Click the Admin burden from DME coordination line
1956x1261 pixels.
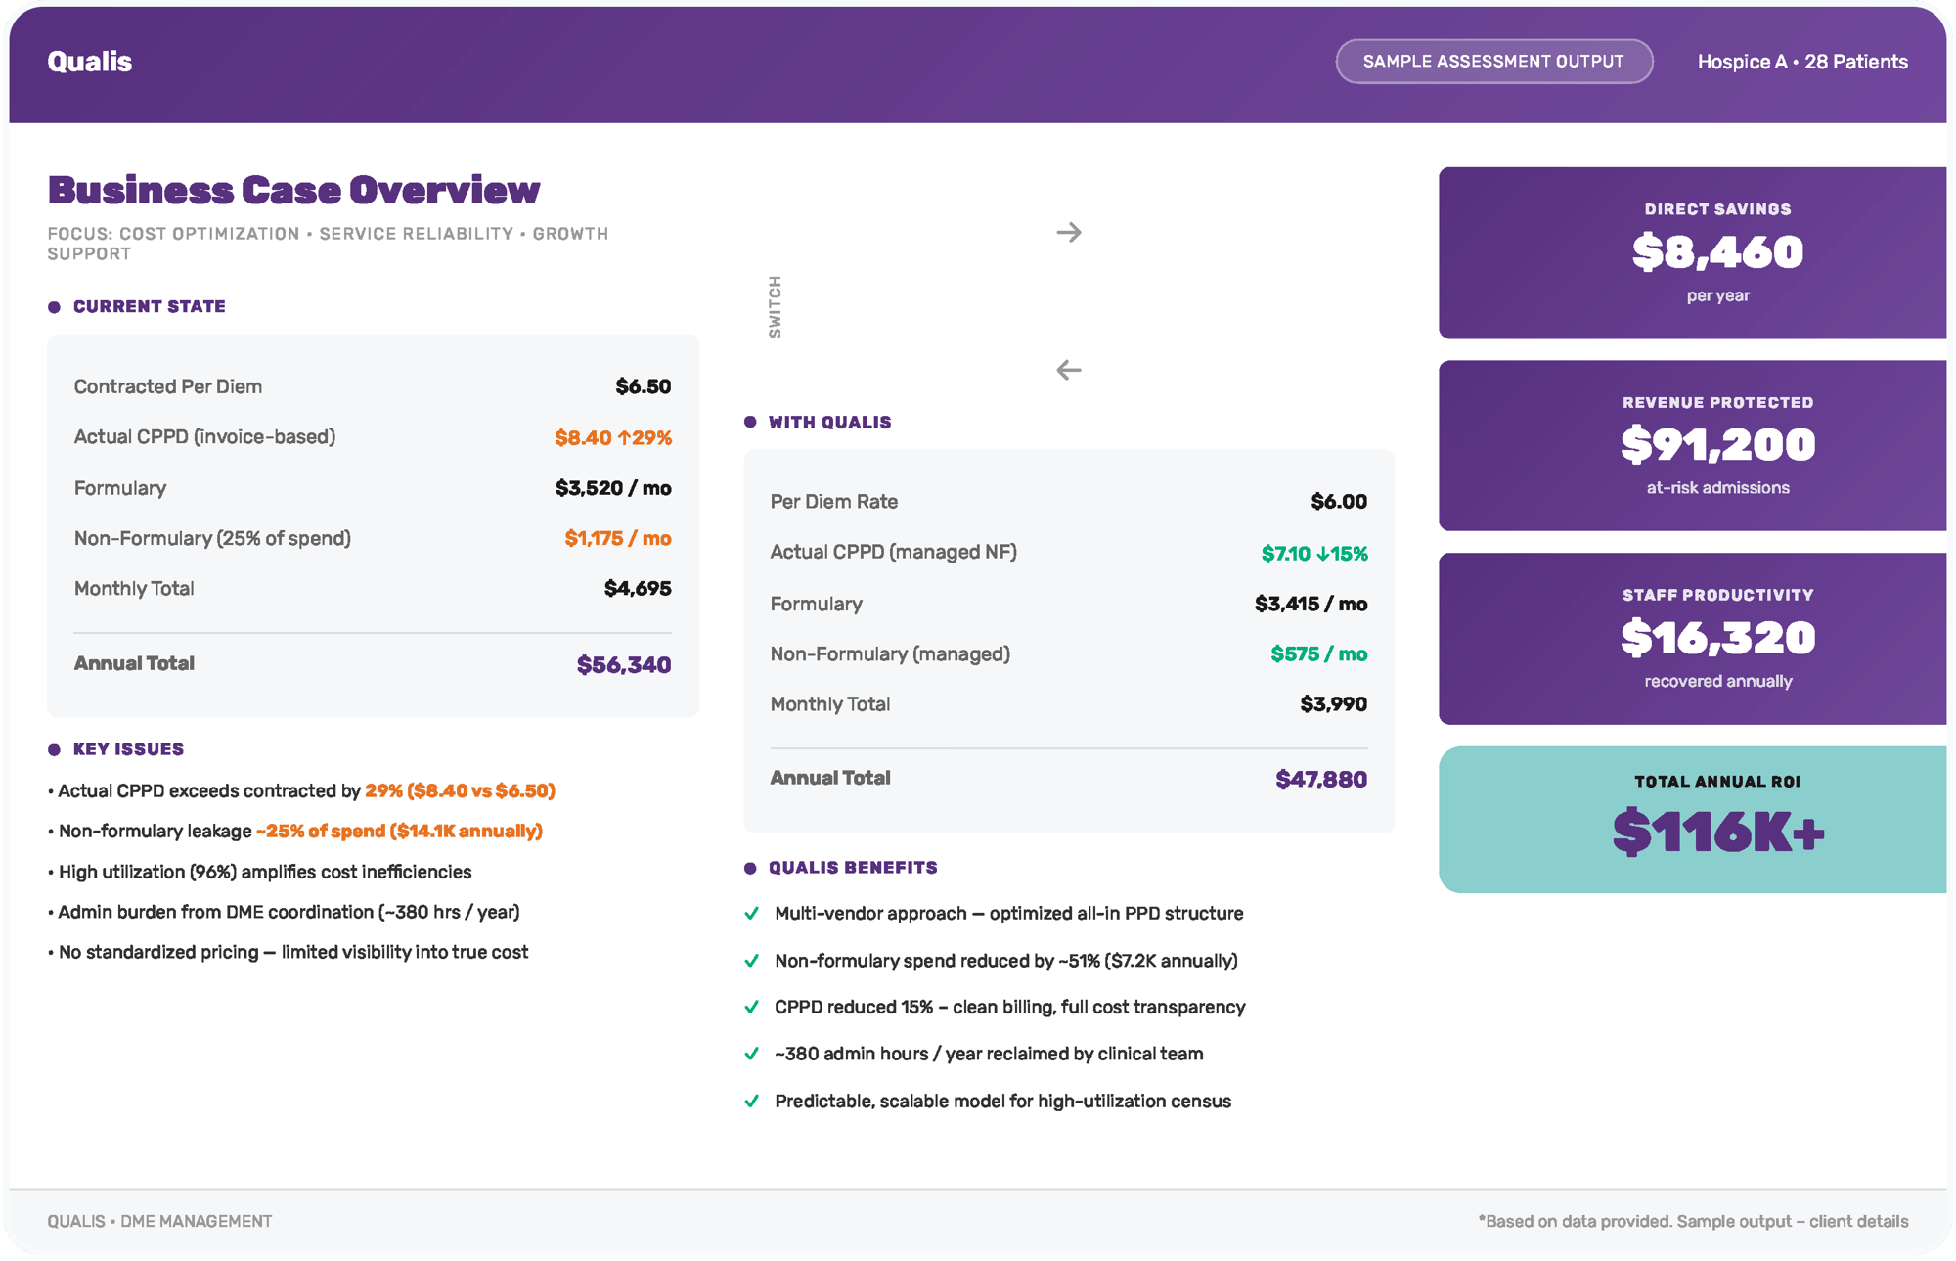tap(284, 913)
